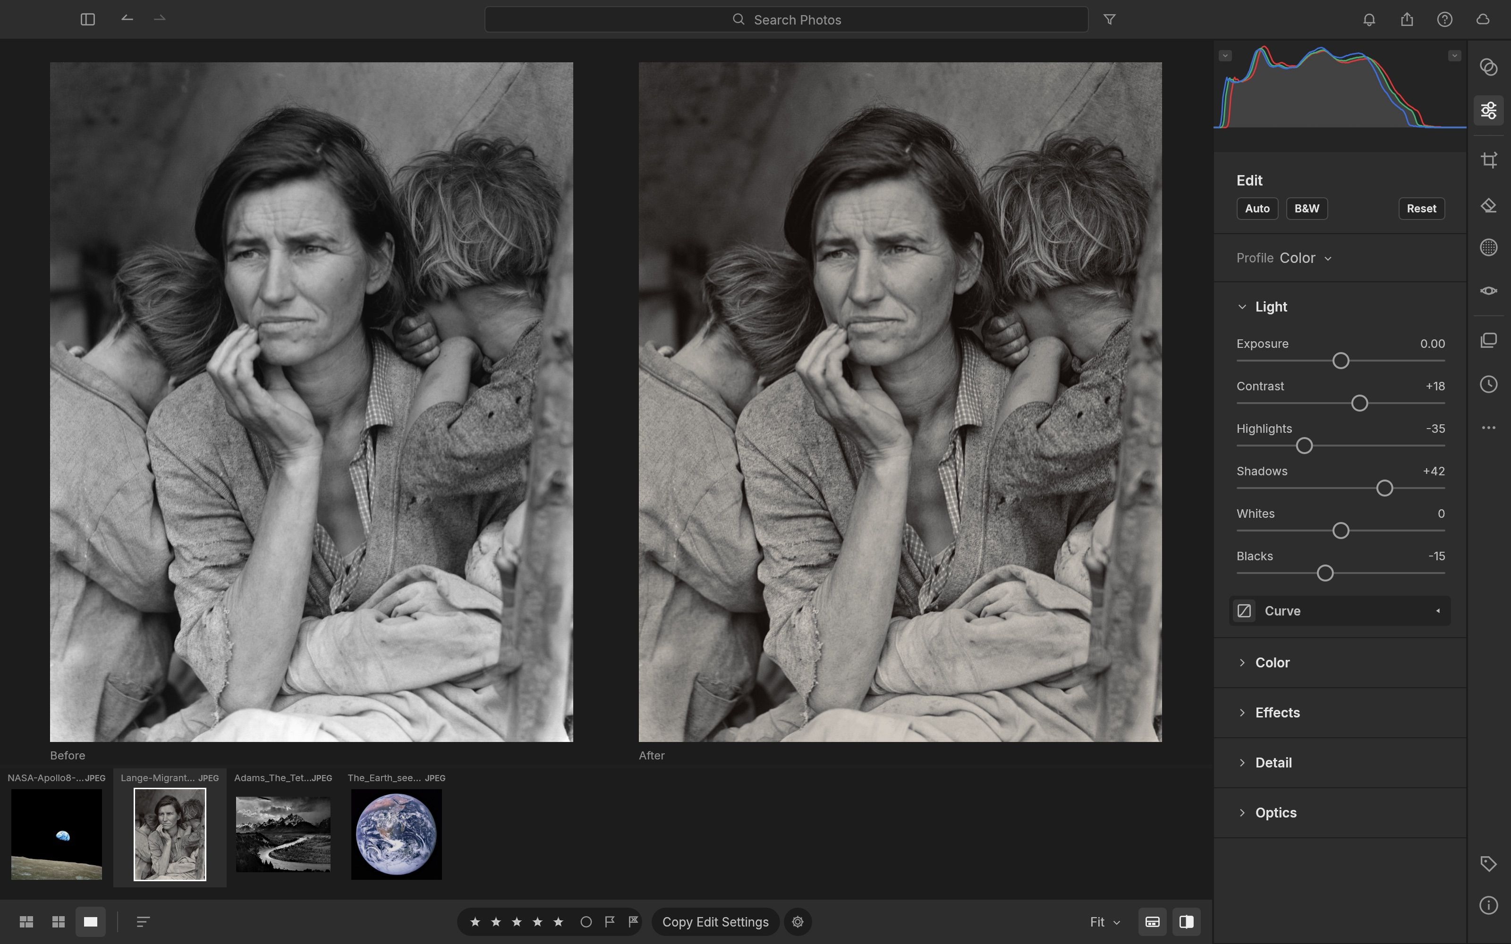
Task: Switch to square grid view
Action: [59, 921]
